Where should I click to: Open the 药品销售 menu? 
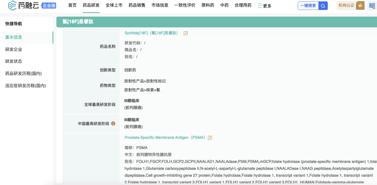point(137,5)
